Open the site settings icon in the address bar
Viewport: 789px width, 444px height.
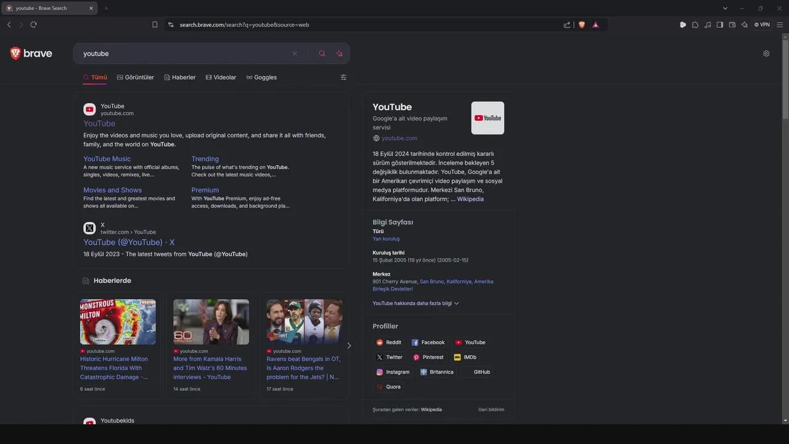click(x=171, y=25)
